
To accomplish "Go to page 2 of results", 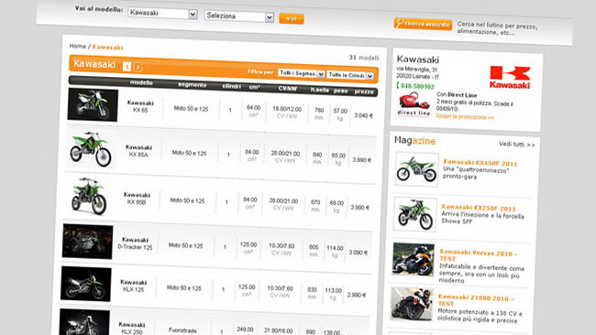I will pyautogui.click(x=138, y=68).
